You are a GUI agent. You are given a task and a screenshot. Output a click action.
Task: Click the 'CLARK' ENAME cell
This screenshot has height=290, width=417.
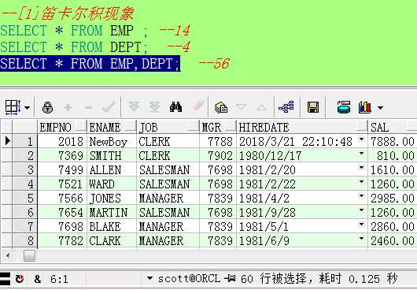click(x=112, y=240)
